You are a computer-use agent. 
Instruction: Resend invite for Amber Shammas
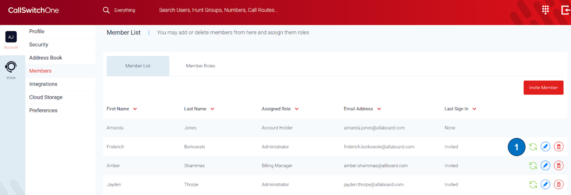(x=533, y=166)
